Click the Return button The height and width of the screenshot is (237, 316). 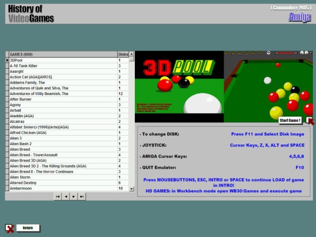coord(28,228)
